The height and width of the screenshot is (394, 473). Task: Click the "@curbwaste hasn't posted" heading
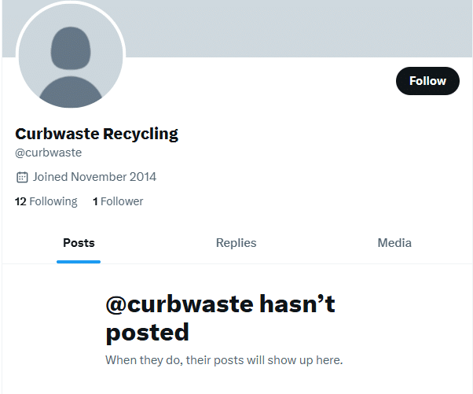tap(221, 319)
